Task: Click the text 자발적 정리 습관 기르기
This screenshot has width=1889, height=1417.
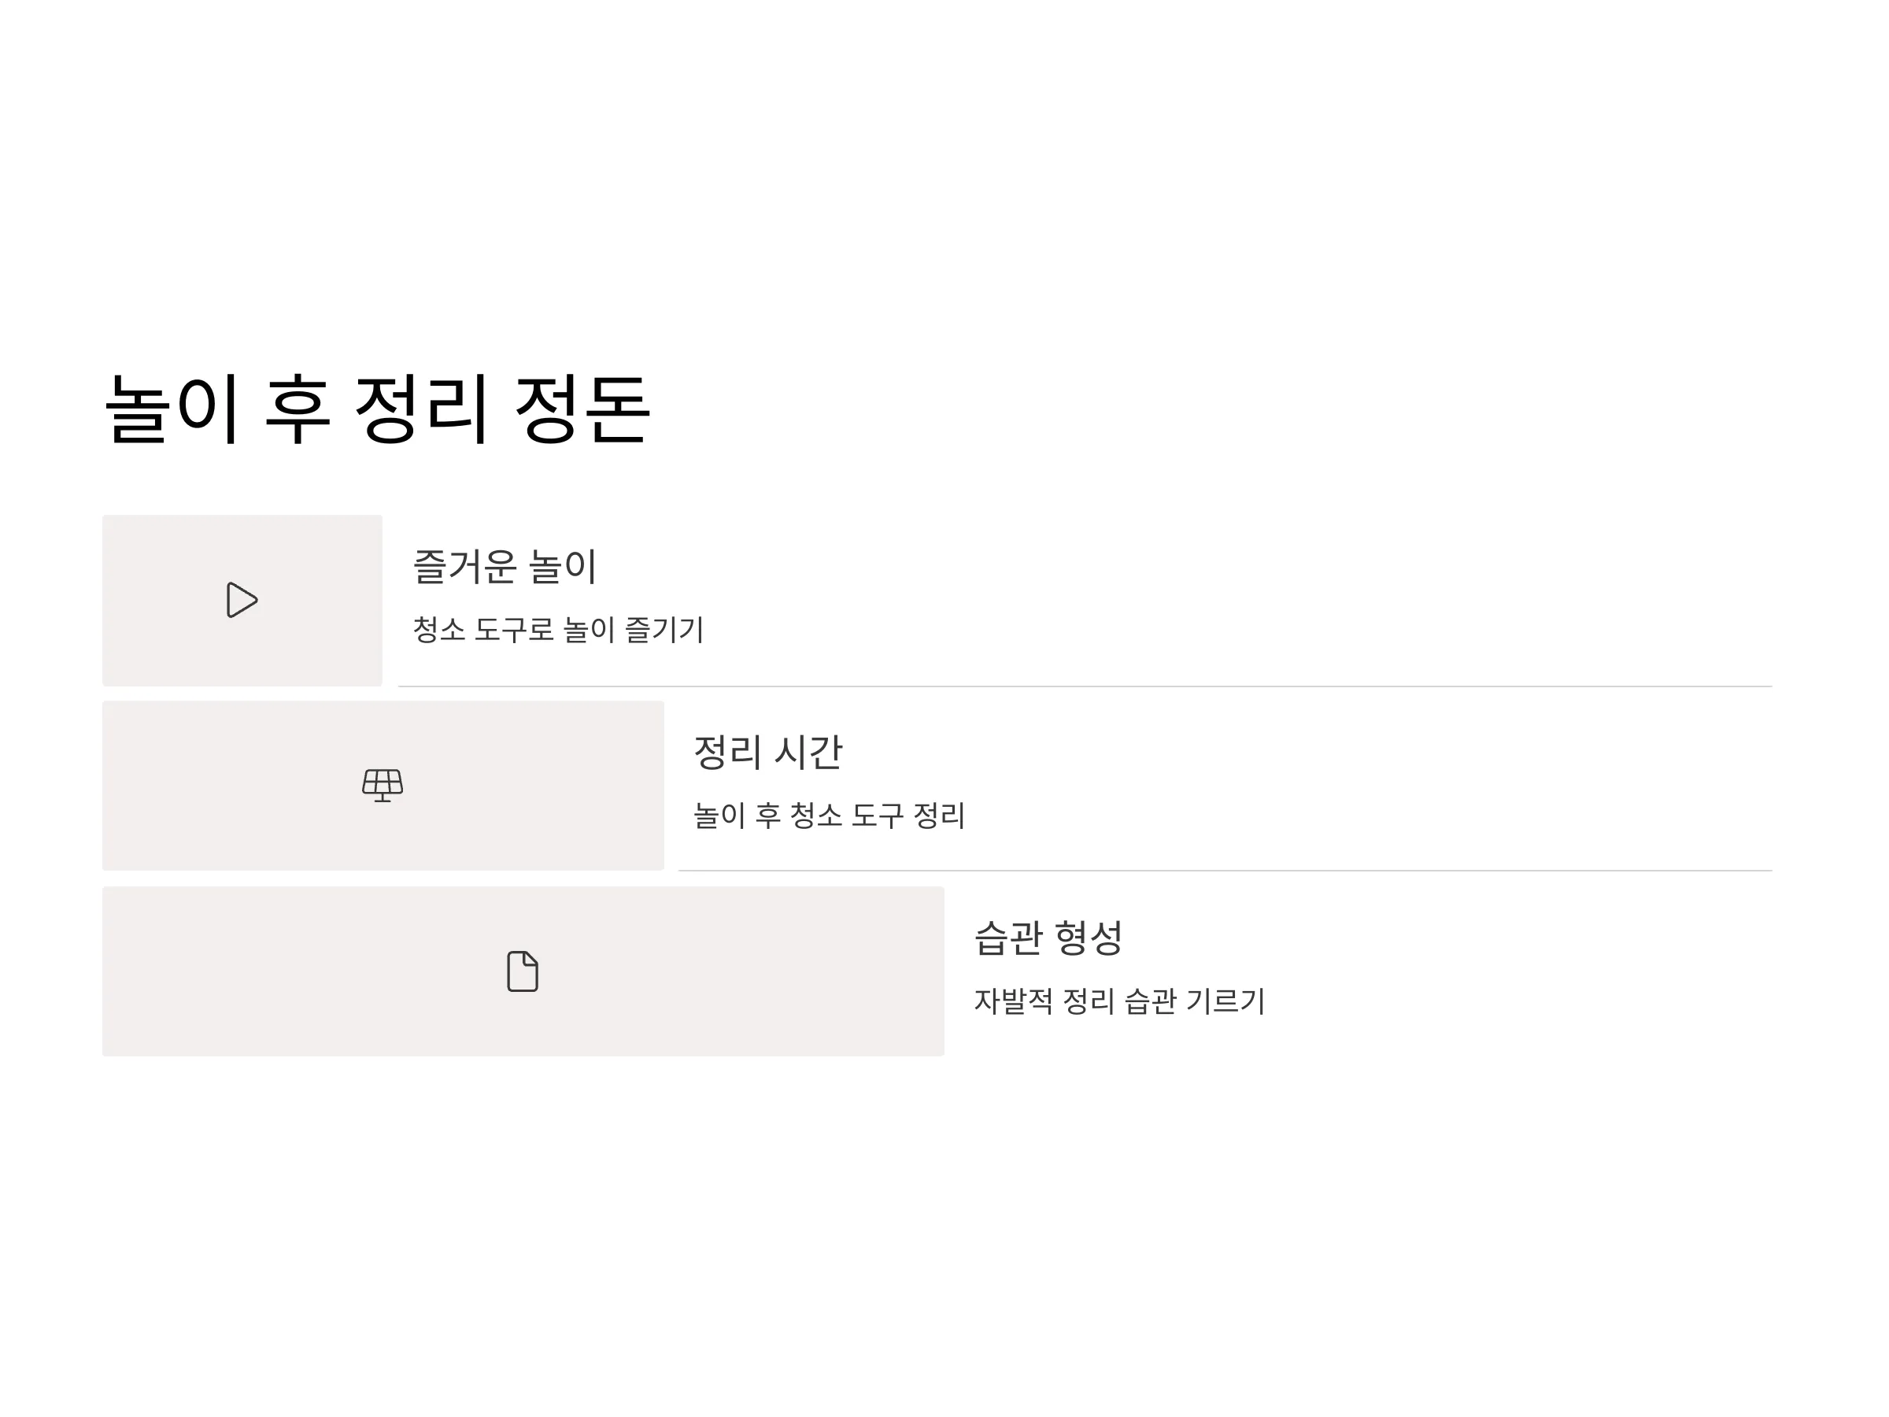Action: [1118, 1001]
